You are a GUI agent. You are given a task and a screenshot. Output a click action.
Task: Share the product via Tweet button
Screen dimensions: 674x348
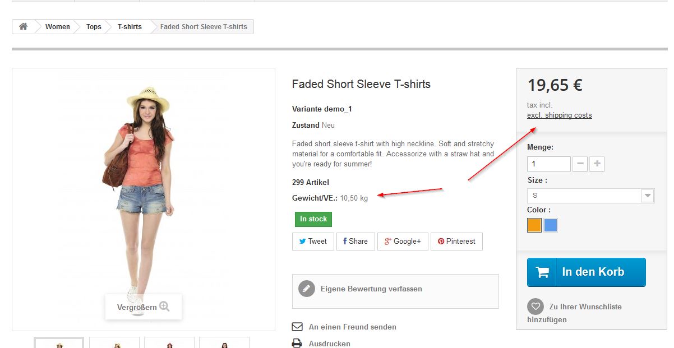[x=313, y=242]
